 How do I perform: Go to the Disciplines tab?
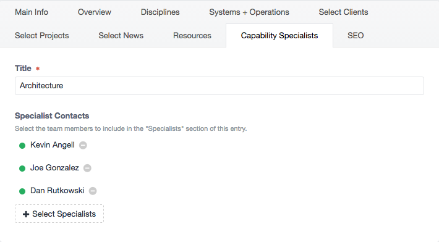coord(160,12)
